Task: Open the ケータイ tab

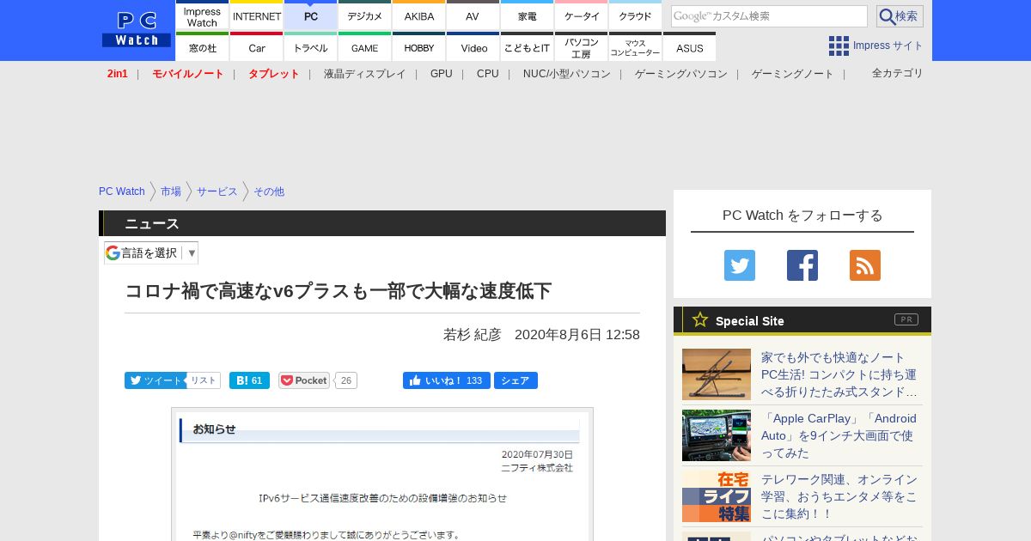Action: [x=582, y=15]
